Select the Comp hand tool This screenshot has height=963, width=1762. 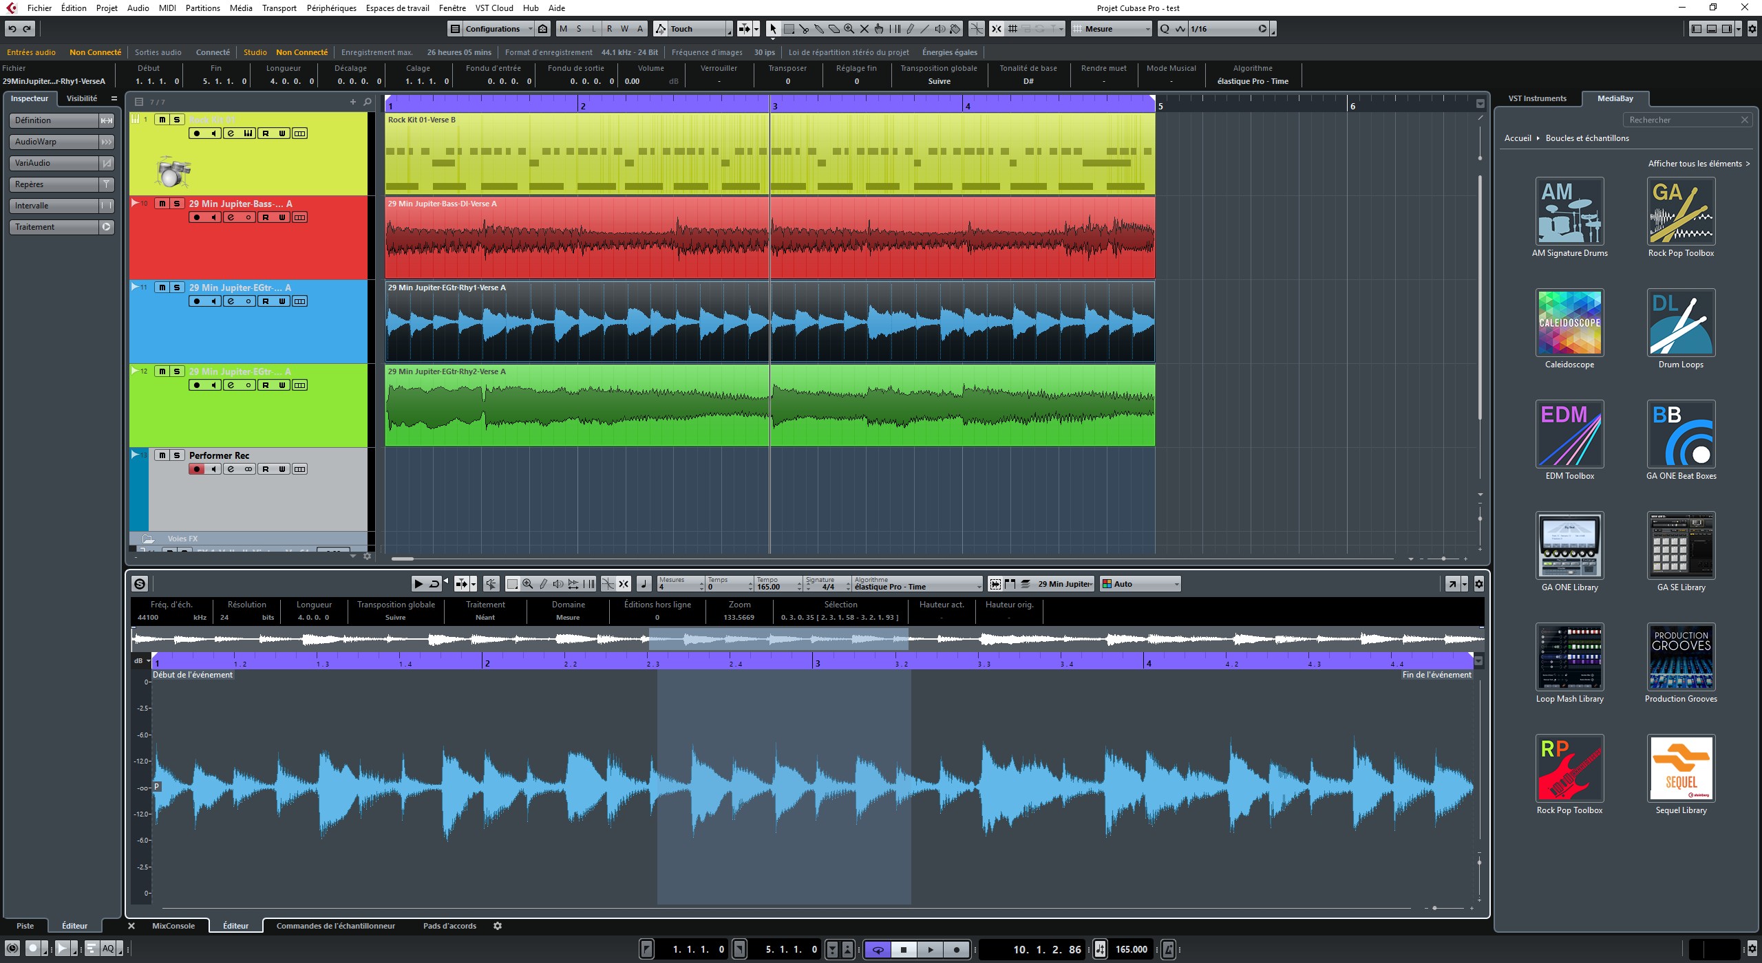pos(879,29)
